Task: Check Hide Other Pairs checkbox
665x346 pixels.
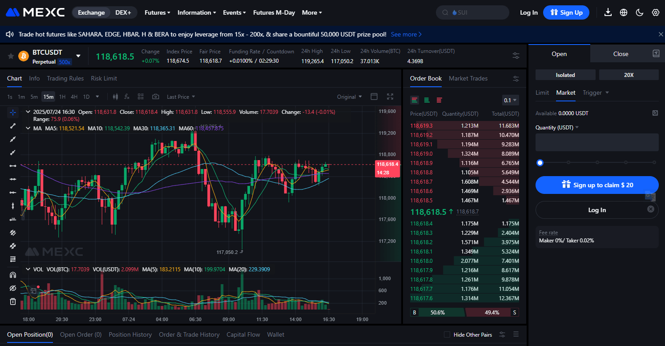Action: pyautogui.click(x=447, y=334)
